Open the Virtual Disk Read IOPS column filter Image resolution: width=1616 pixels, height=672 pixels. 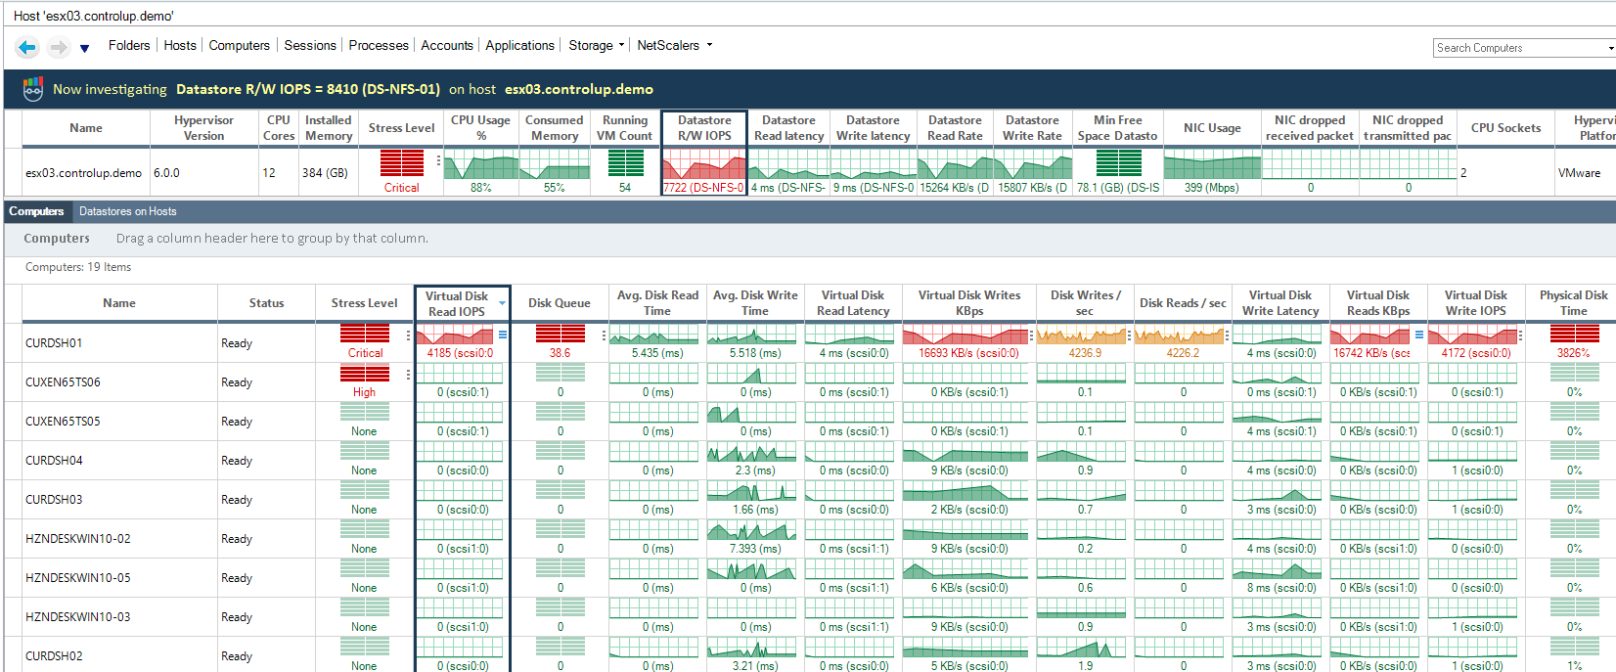tap(503, 304)
